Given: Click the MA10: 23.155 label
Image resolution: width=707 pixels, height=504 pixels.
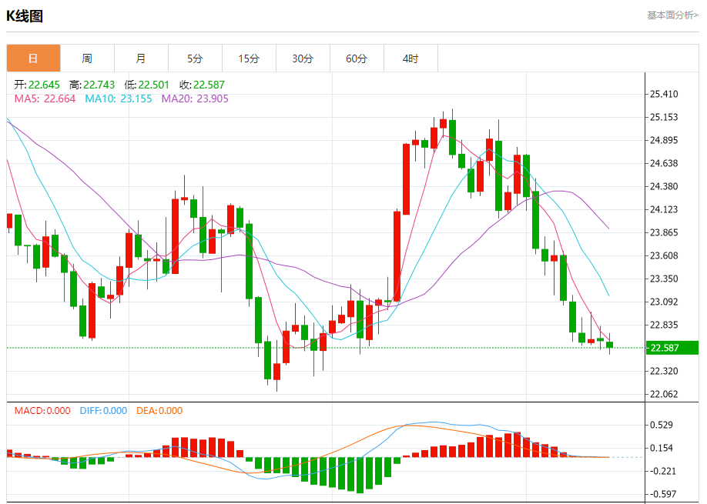Looking at the screenshot, I should click(119, 98).
